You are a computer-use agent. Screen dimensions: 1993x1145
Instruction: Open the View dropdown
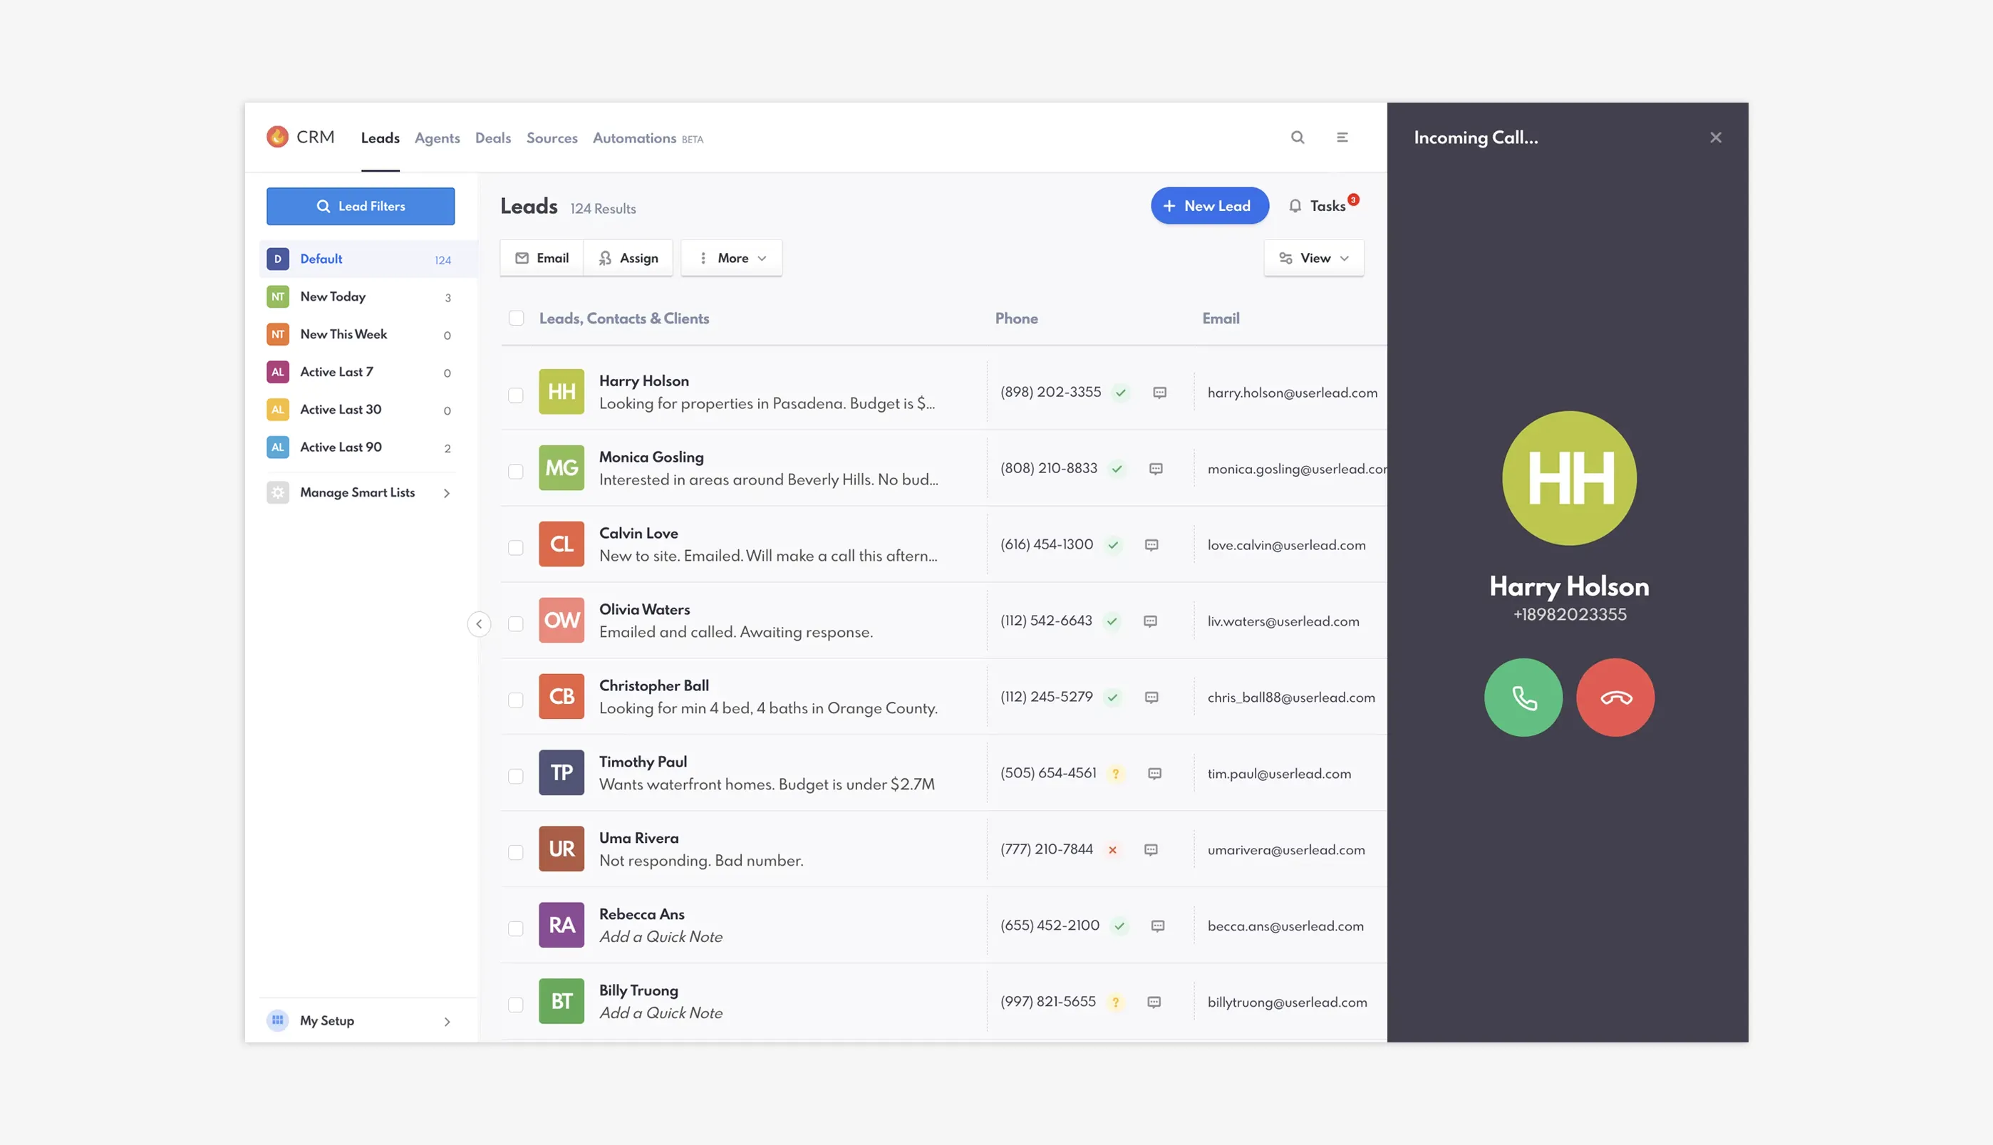(1314, 258)
